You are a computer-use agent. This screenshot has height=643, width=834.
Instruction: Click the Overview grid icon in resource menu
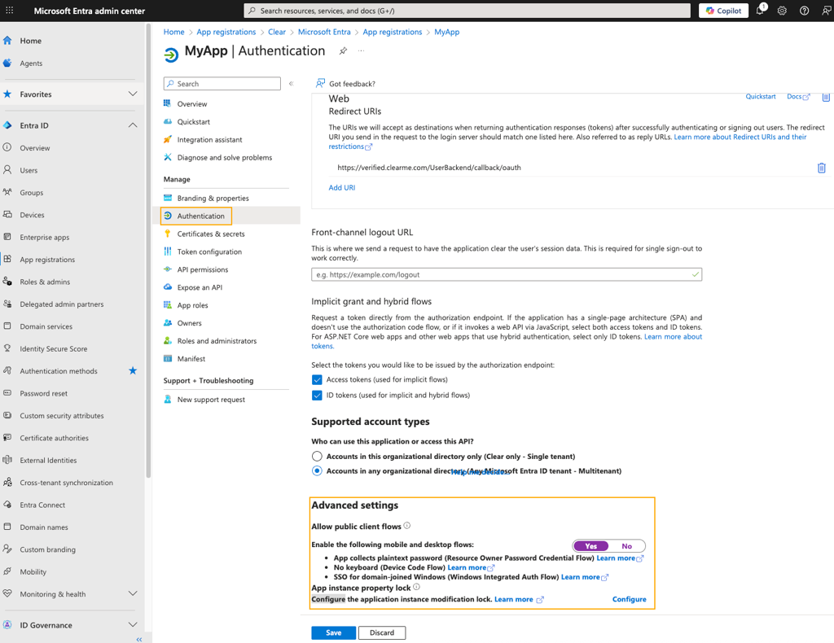168,103
